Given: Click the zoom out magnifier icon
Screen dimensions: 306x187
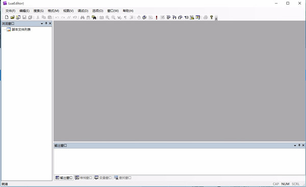Looking at the screenshot, I should pos(113,17).
